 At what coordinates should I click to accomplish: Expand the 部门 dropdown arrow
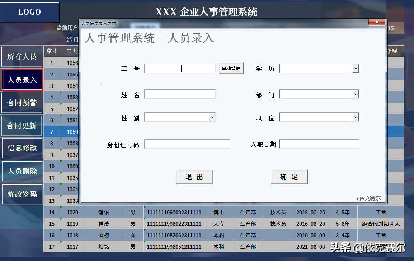[356, 94]
